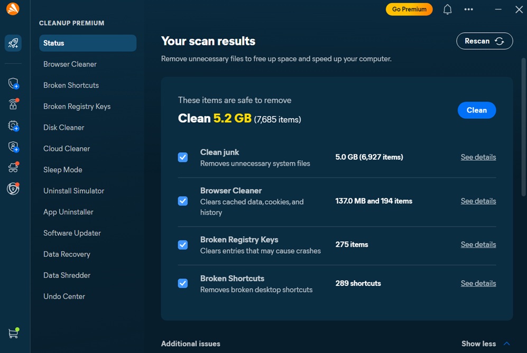This screenshot has height=353, width=527.
Task: Click the "5.0 GB (6,927 items)" value
Action: coord(369,157)
